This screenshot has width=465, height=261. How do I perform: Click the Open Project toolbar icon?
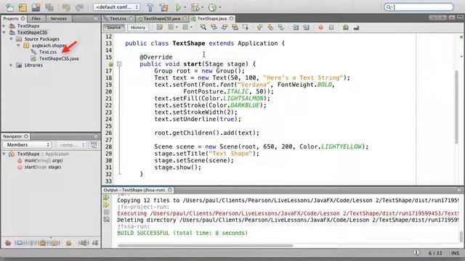[x=36, y=7]
